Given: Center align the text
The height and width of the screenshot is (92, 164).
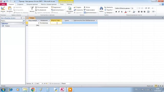Looking at the screenshot, I should click(142, 12).
